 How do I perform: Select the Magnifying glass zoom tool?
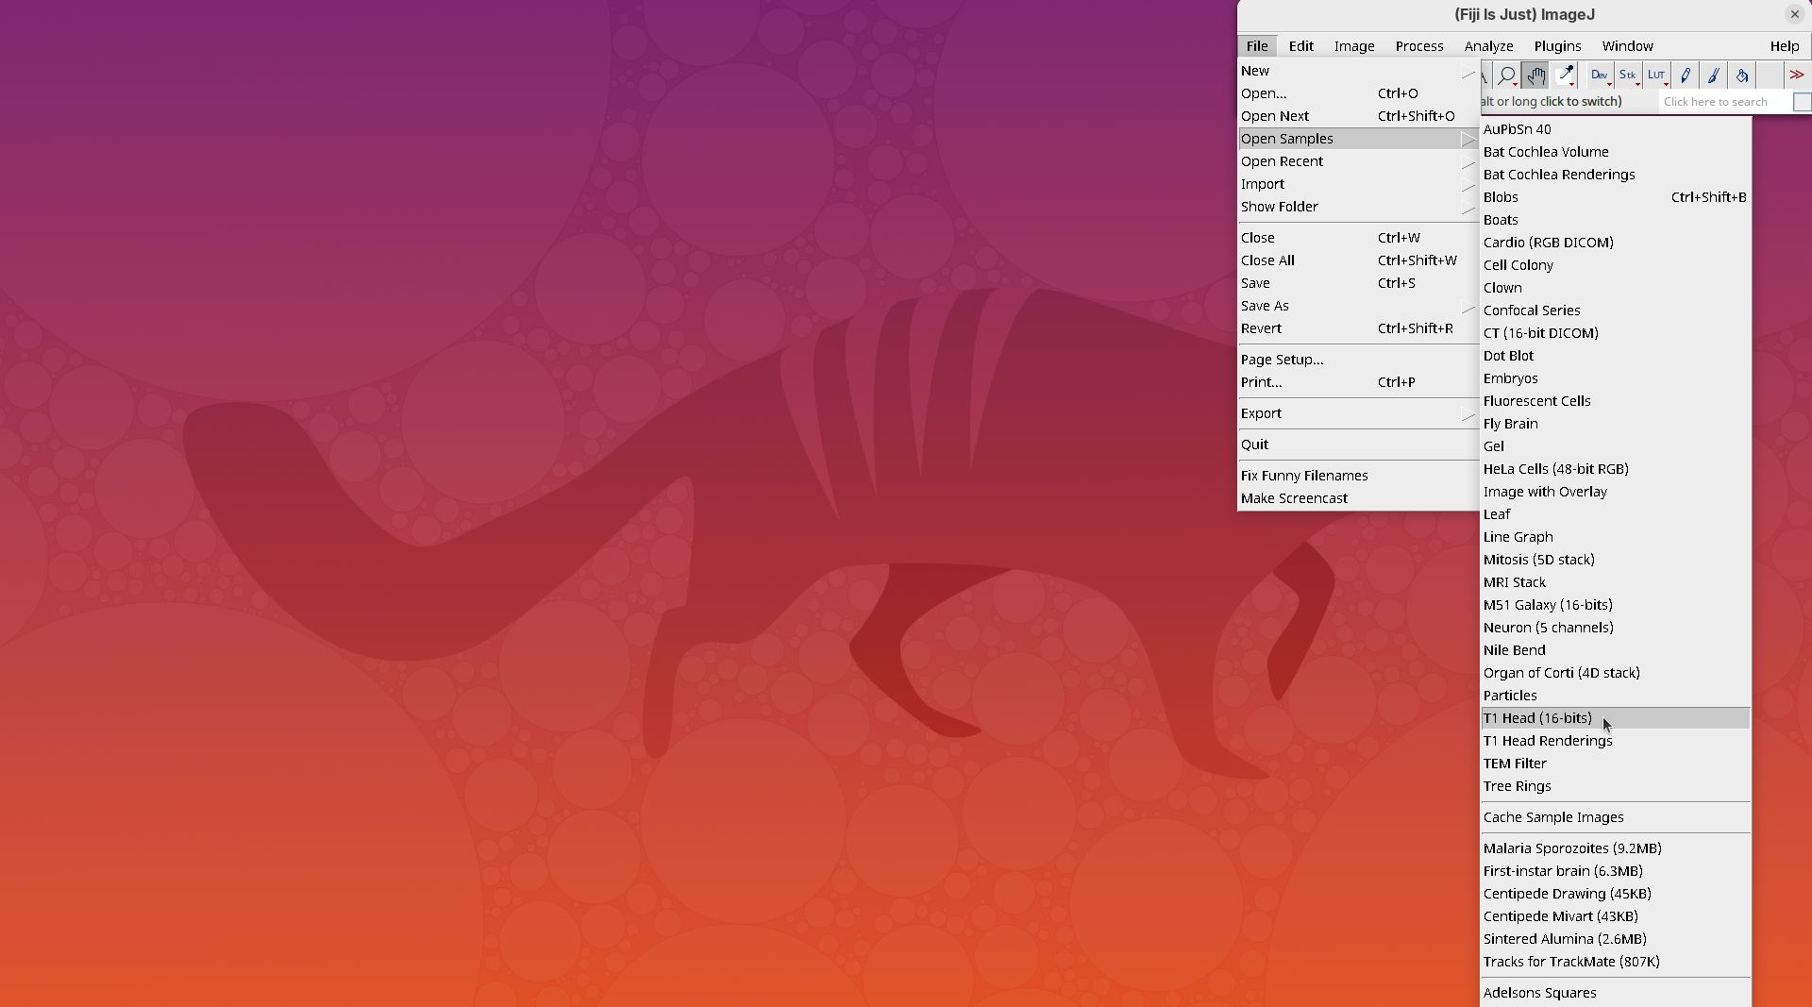coord(1507,76)
